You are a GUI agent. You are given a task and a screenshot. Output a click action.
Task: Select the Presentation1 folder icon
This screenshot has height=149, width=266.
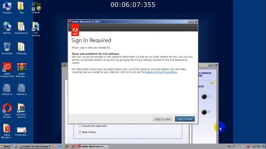[21, 28]
